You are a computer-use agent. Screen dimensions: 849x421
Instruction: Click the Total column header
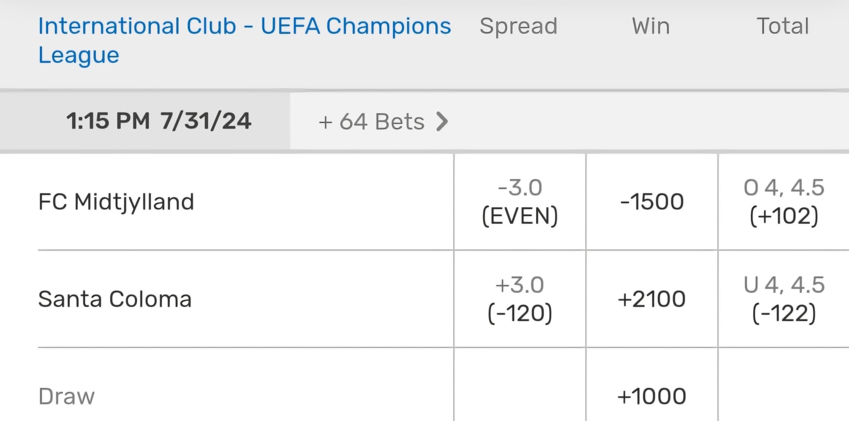(x=783, y=26)
